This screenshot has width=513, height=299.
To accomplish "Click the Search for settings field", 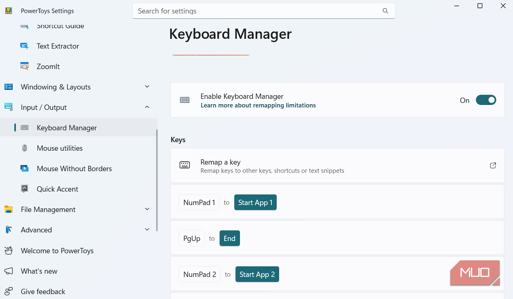I will click(x=264, y=11).
